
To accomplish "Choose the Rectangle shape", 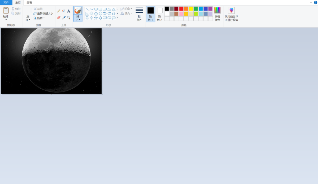I will pos(100,9).
